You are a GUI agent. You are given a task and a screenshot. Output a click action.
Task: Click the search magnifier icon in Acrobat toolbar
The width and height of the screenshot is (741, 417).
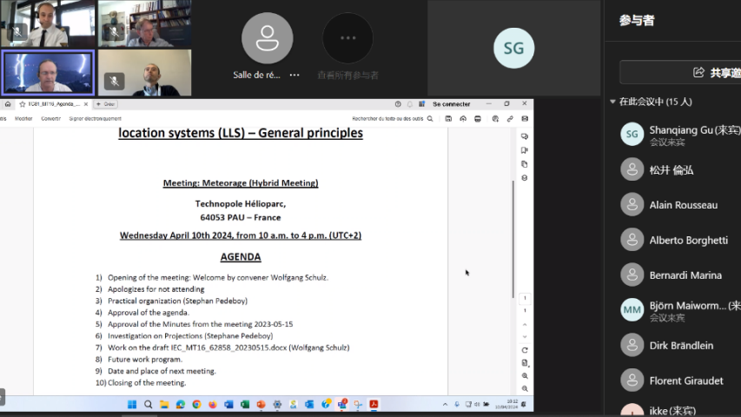click(430, 119)
